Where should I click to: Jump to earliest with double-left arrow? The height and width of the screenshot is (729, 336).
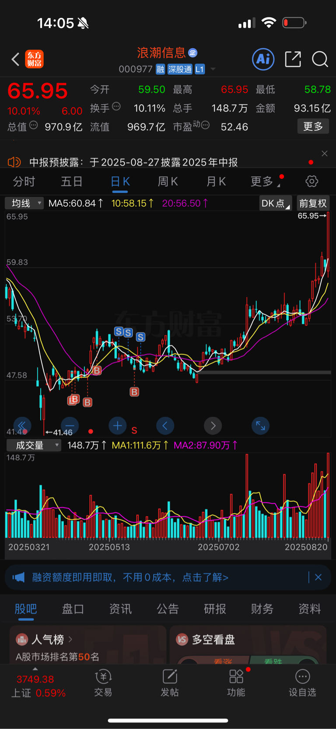tap(22, 426)
